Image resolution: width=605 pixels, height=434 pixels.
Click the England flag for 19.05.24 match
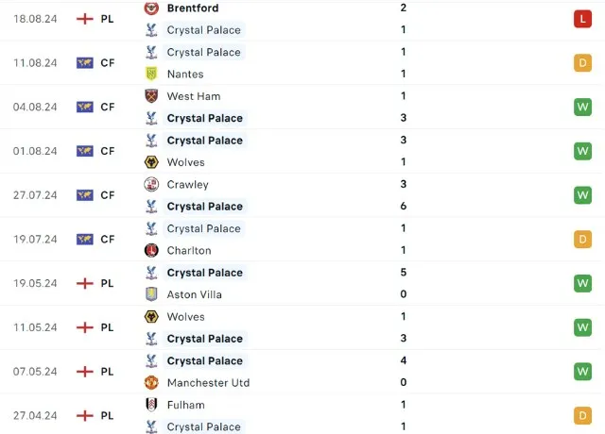pyautogui.click(x=85, y=283)
